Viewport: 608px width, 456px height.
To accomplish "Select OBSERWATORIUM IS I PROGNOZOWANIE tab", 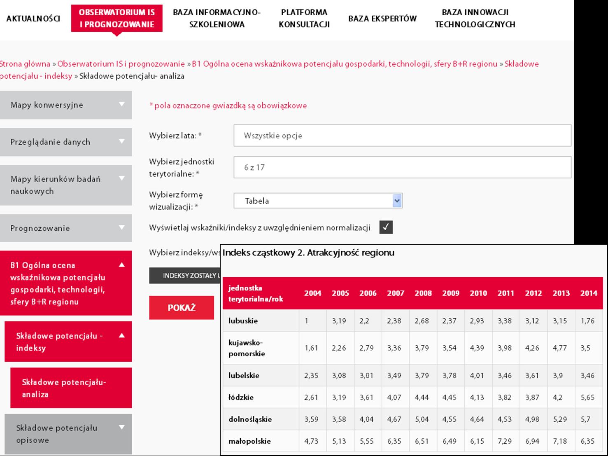I will tap(117, 19).
